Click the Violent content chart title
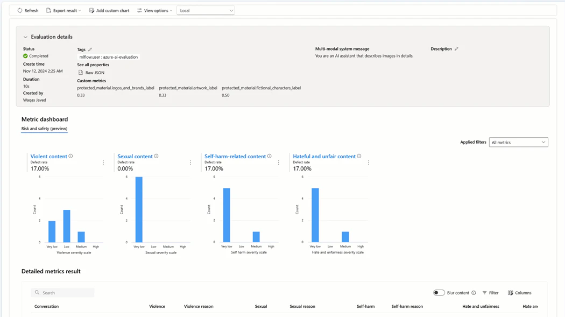565x317 pixels. 48,156
